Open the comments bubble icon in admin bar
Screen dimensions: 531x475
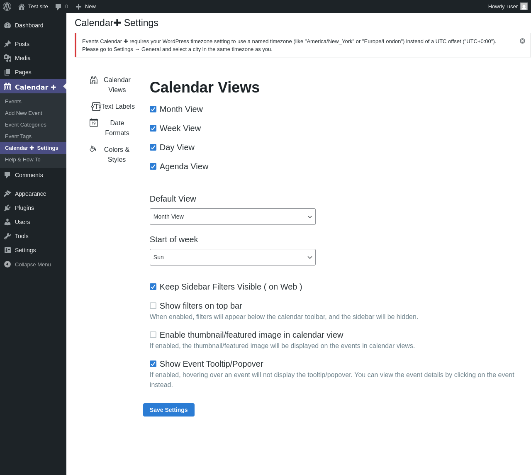click(x=58, y=7)
